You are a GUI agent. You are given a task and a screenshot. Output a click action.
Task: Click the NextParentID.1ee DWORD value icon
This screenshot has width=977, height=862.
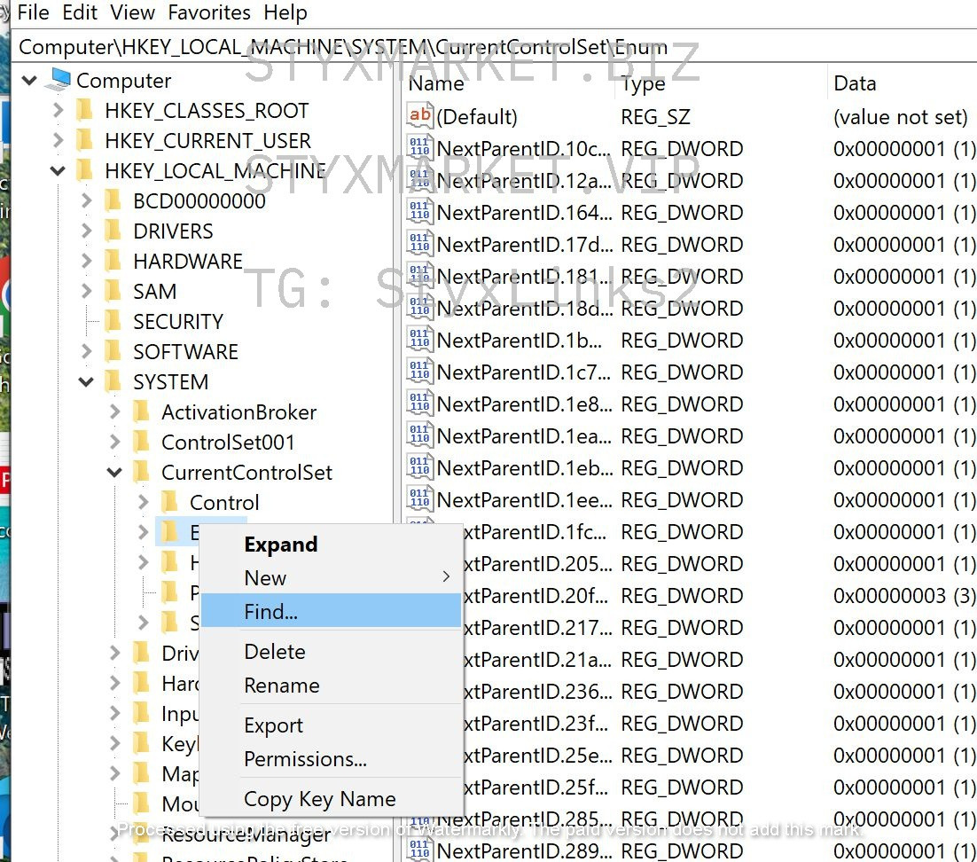click(x=419, y=499)
